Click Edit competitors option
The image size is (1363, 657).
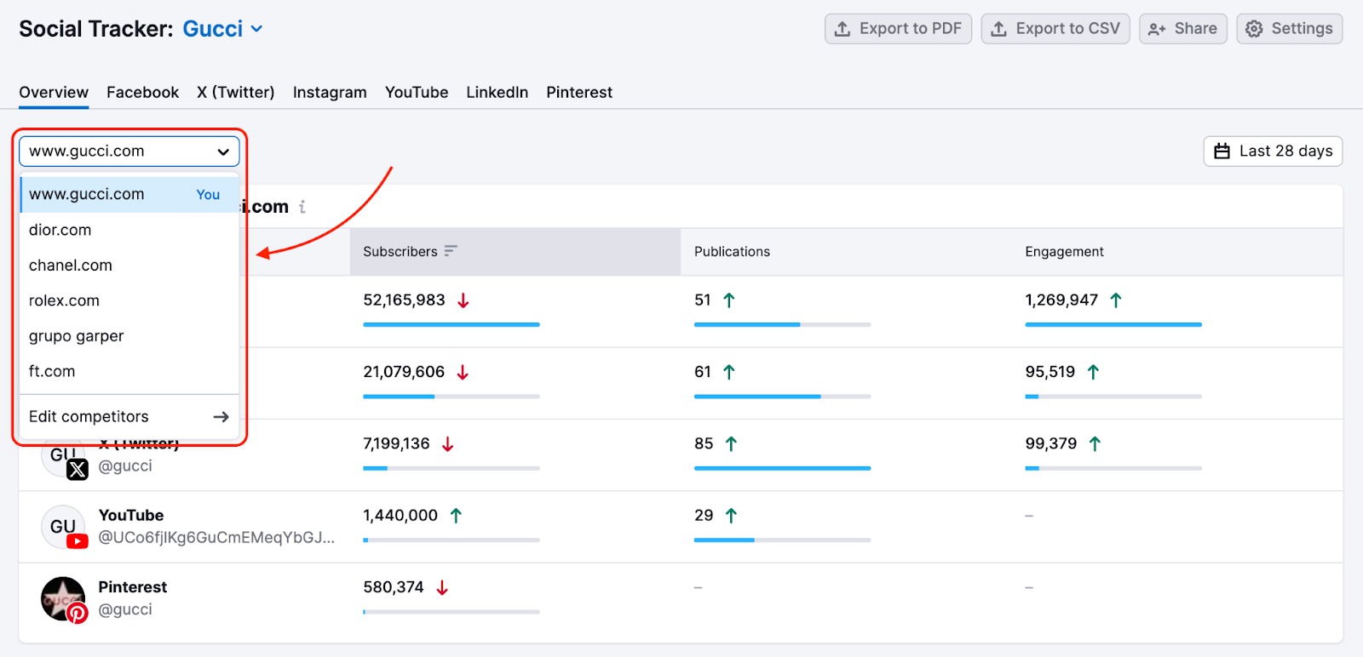point(129,416)
